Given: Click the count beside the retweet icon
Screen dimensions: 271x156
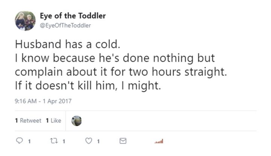Looking at the screenshot, I should click(64, 142).
